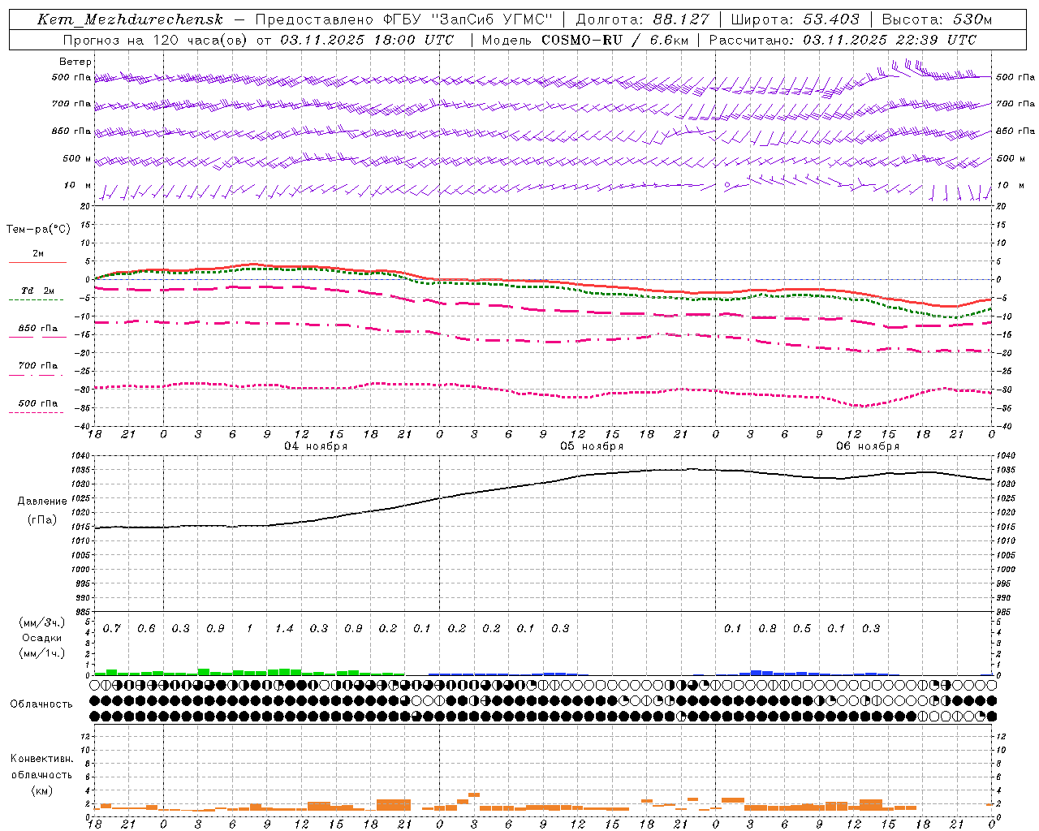Click the right-side 500 гПа wind label
The height and width of the screenshot is (831, 1039).
[1015, 77]
